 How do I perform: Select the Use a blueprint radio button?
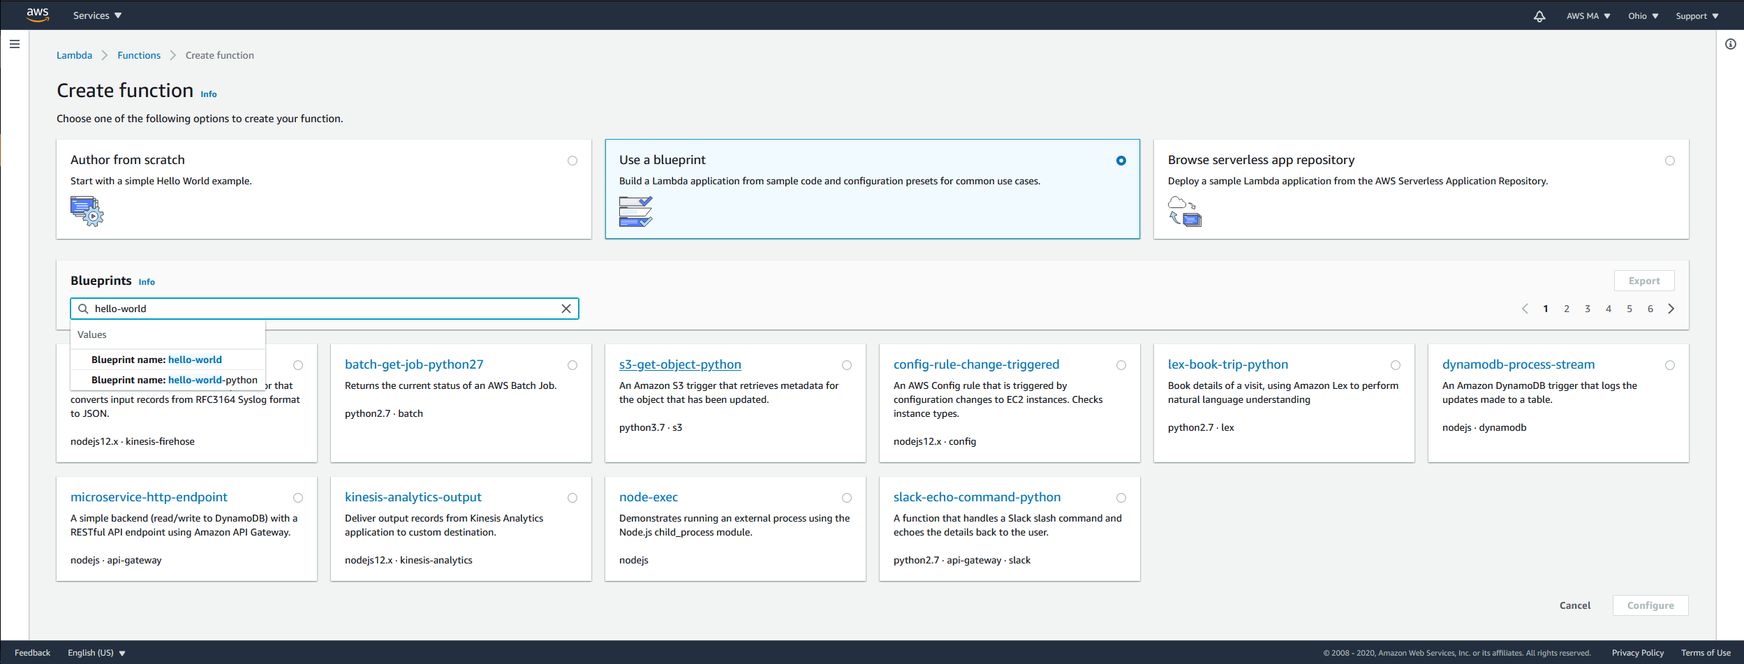(1121, 161)
